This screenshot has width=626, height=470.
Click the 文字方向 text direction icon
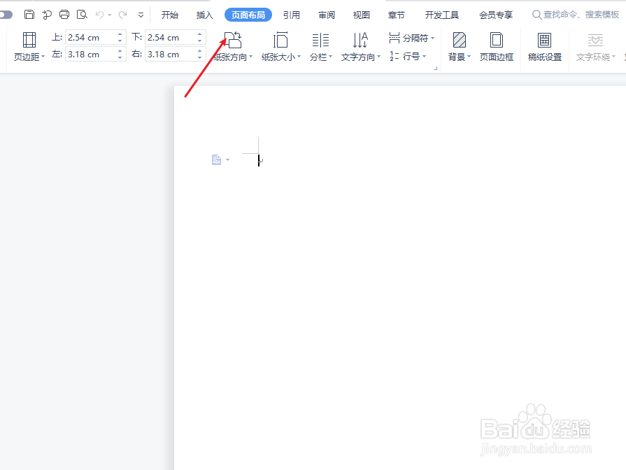pos(360,41)
